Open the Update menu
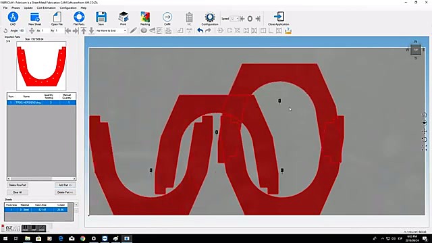This screenshot has height=243, width=432. click(28, 7)
